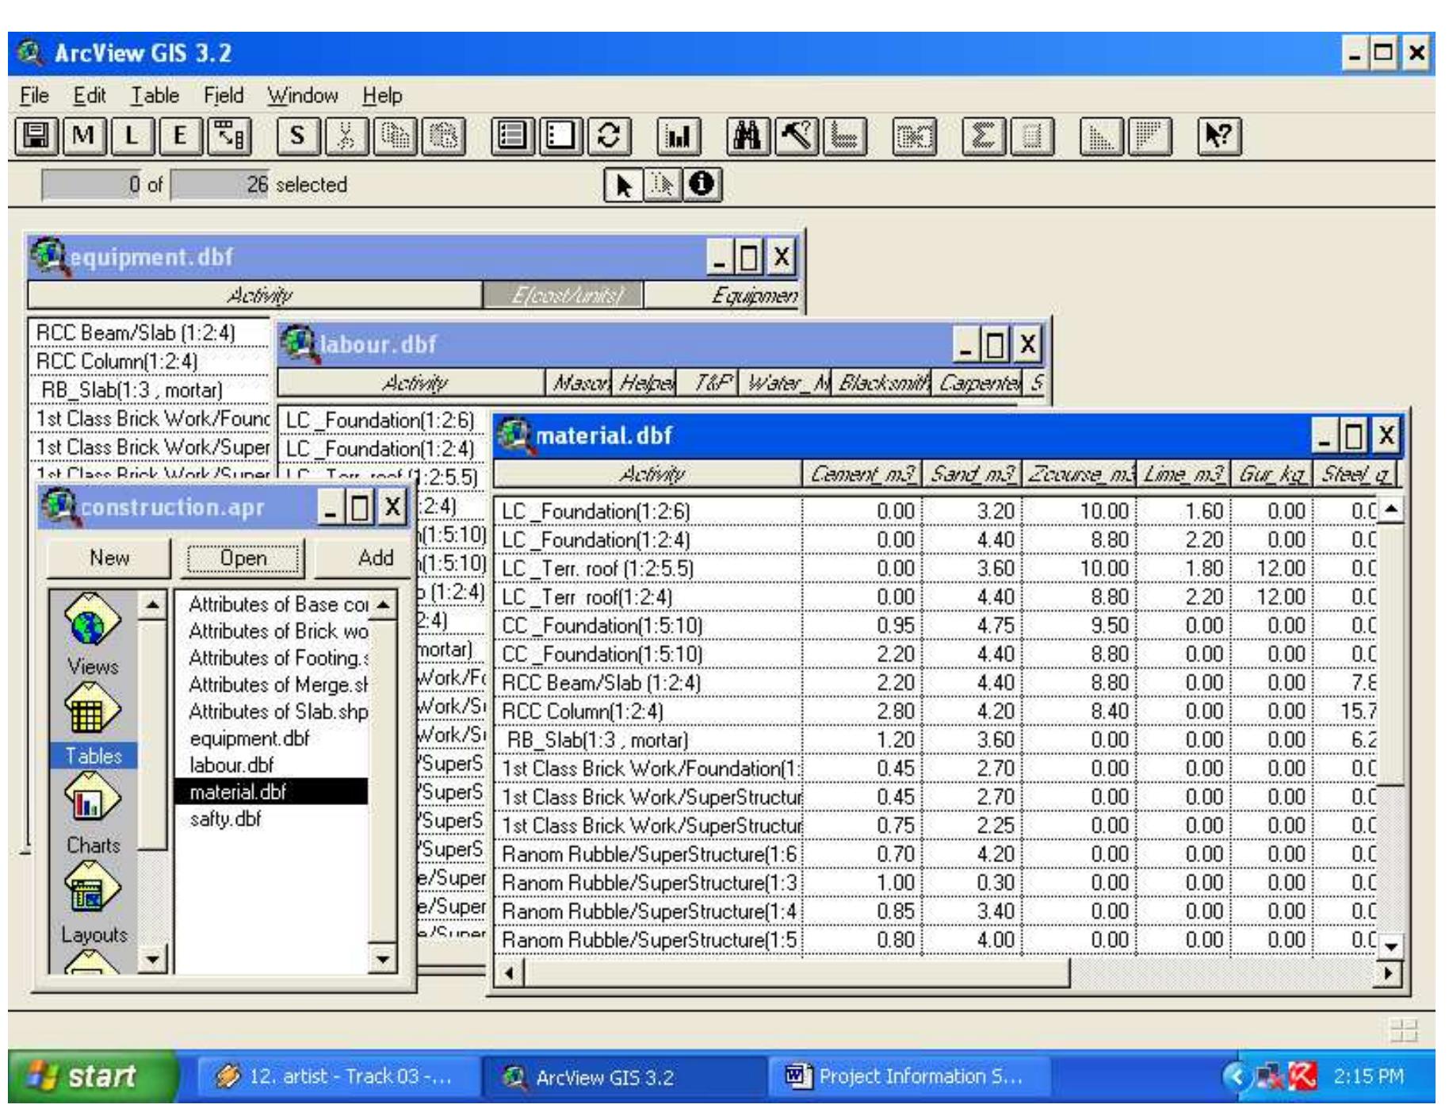This screenshot has height=1116, width=1449.
Task: Click the Switch Selection arrows icon
Action: tap(609, 136)
